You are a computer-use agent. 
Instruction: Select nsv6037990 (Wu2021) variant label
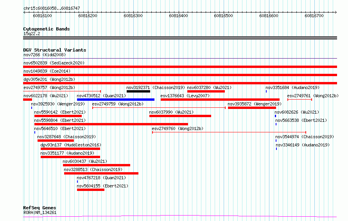click(171, 112)
